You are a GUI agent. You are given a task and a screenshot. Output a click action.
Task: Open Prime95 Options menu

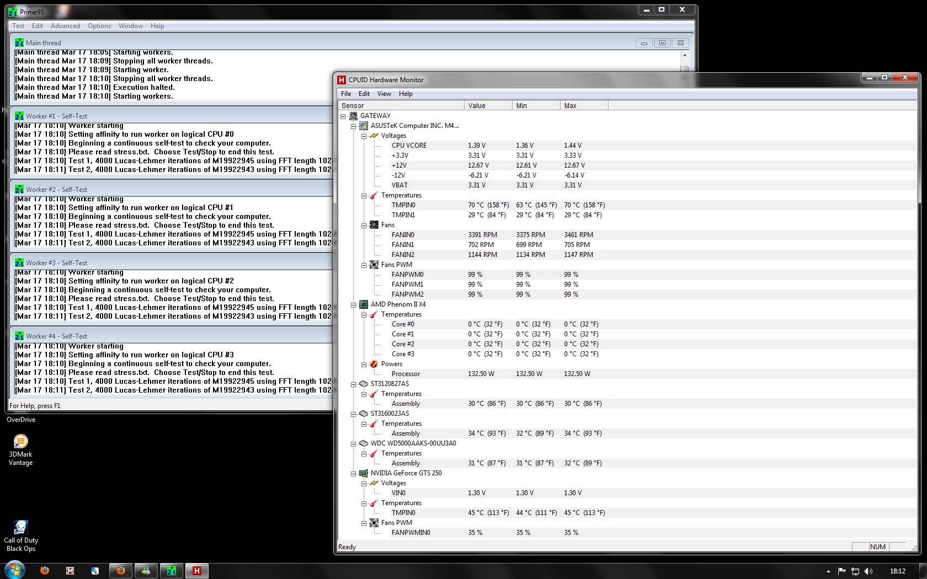(99, 26)
